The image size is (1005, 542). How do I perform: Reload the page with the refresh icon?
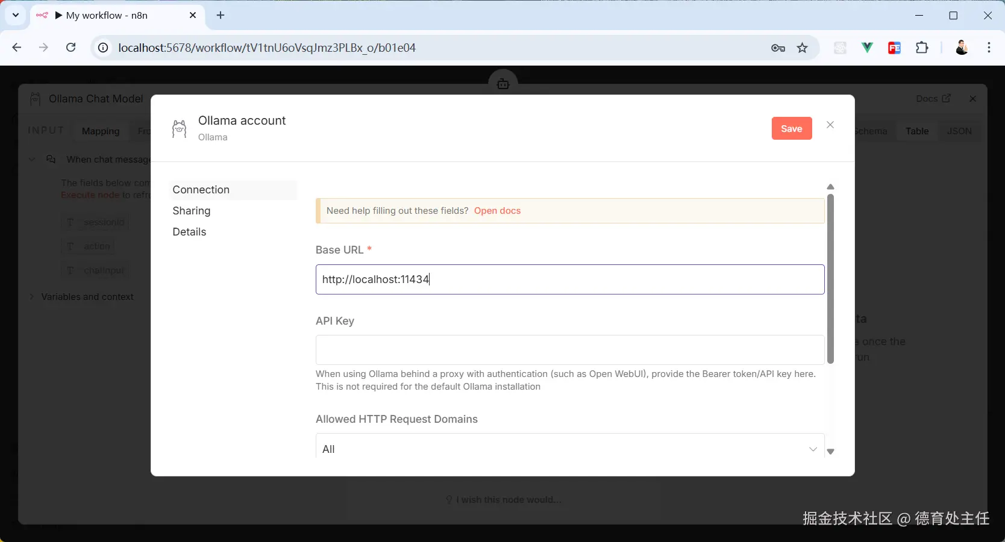click(70, 48)
